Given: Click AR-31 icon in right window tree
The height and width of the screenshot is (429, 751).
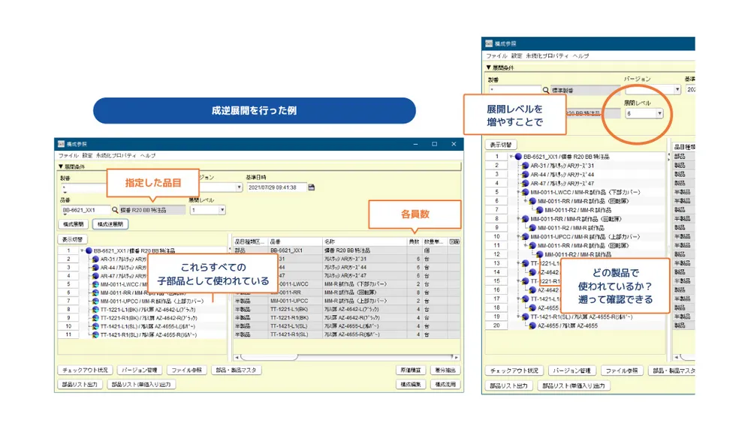Looking at the screenshot, I should [x=526, y=166].
